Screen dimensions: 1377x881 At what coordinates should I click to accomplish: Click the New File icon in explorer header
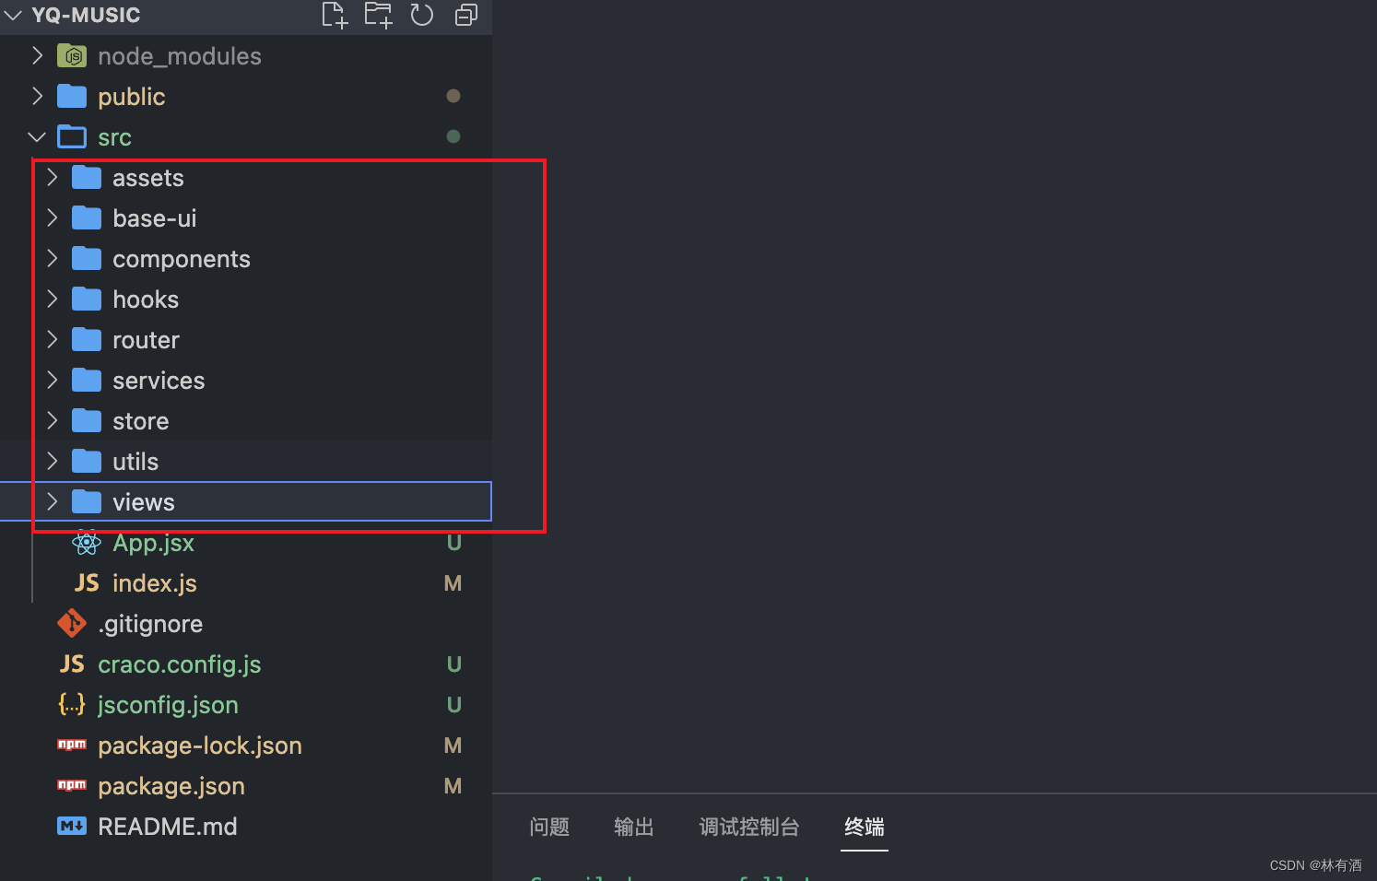335,15
